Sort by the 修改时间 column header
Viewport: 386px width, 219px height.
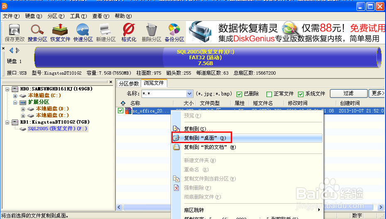tap(298, 103)
